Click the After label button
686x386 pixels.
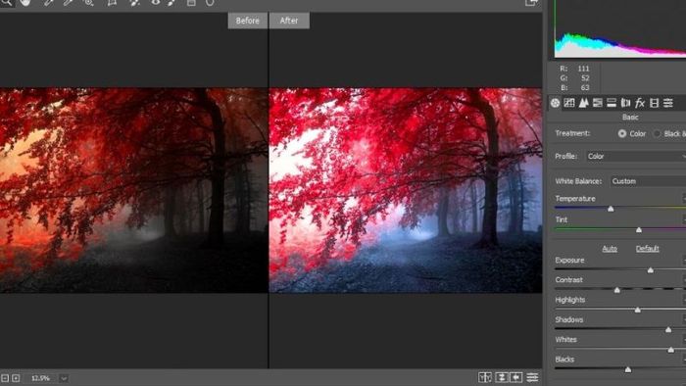[289, 21]
